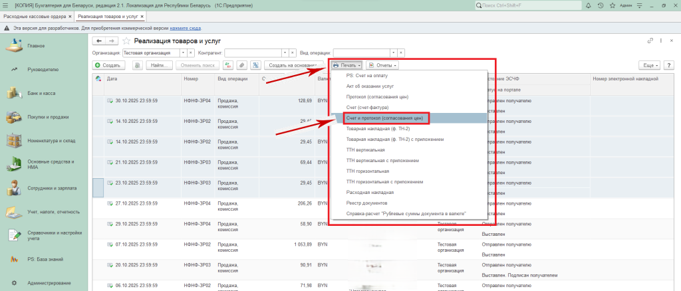This screenshot has width=681, height=291.
Task: Expand the Организация dropdown
Action: [x=184, y=52]
